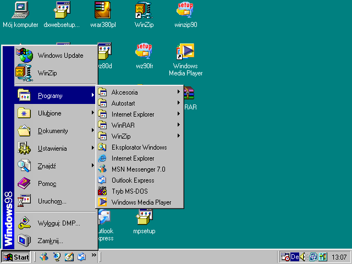This screenshot has height=264, width=352.
Task: Expand the Dokumenty arrow in Start menu
Action: 93,130
